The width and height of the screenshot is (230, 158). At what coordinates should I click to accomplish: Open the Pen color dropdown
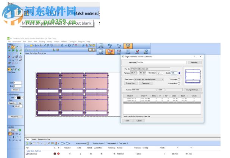[22, 98]
